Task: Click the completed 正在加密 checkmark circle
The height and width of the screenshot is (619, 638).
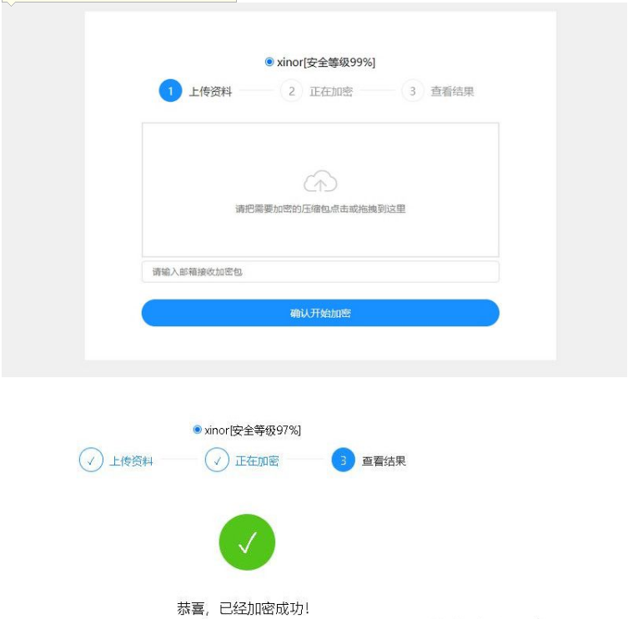Action: [x=217, y=460]
